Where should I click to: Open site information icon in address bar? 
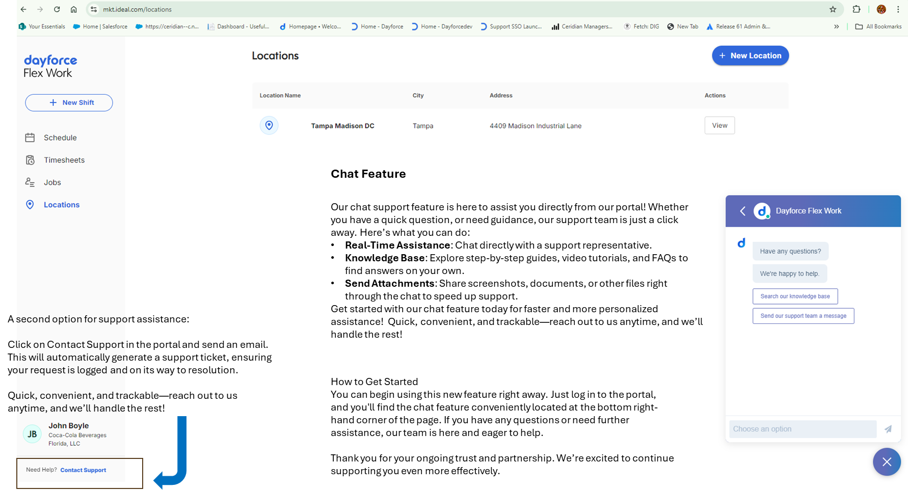click(x=94, y=9)
